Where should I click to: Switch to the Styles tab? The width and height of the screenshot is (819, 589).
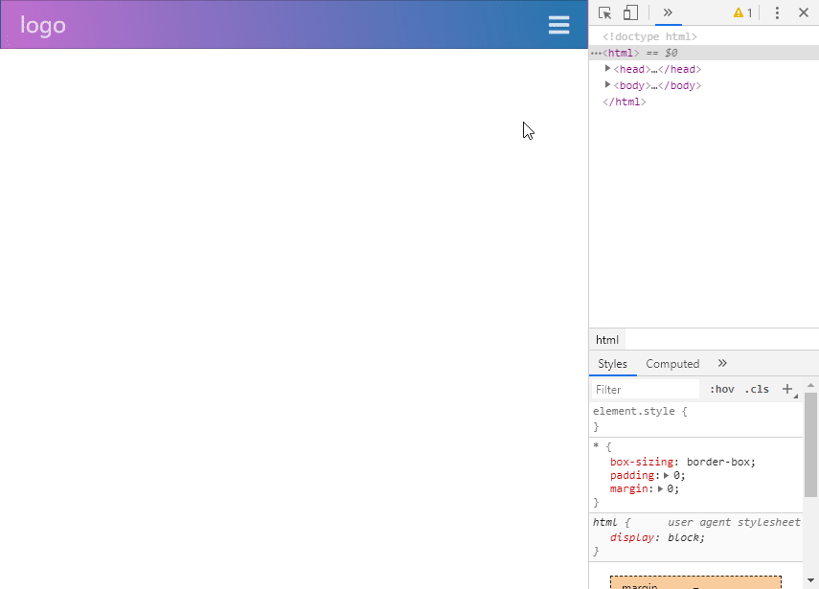click(x=612, y=364)
